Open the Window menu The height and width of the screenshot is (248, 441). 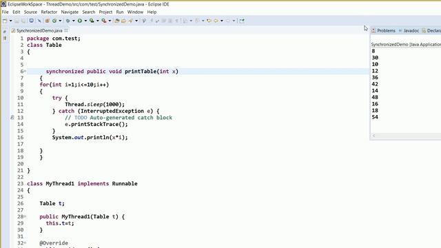click(x=135, y=12)
